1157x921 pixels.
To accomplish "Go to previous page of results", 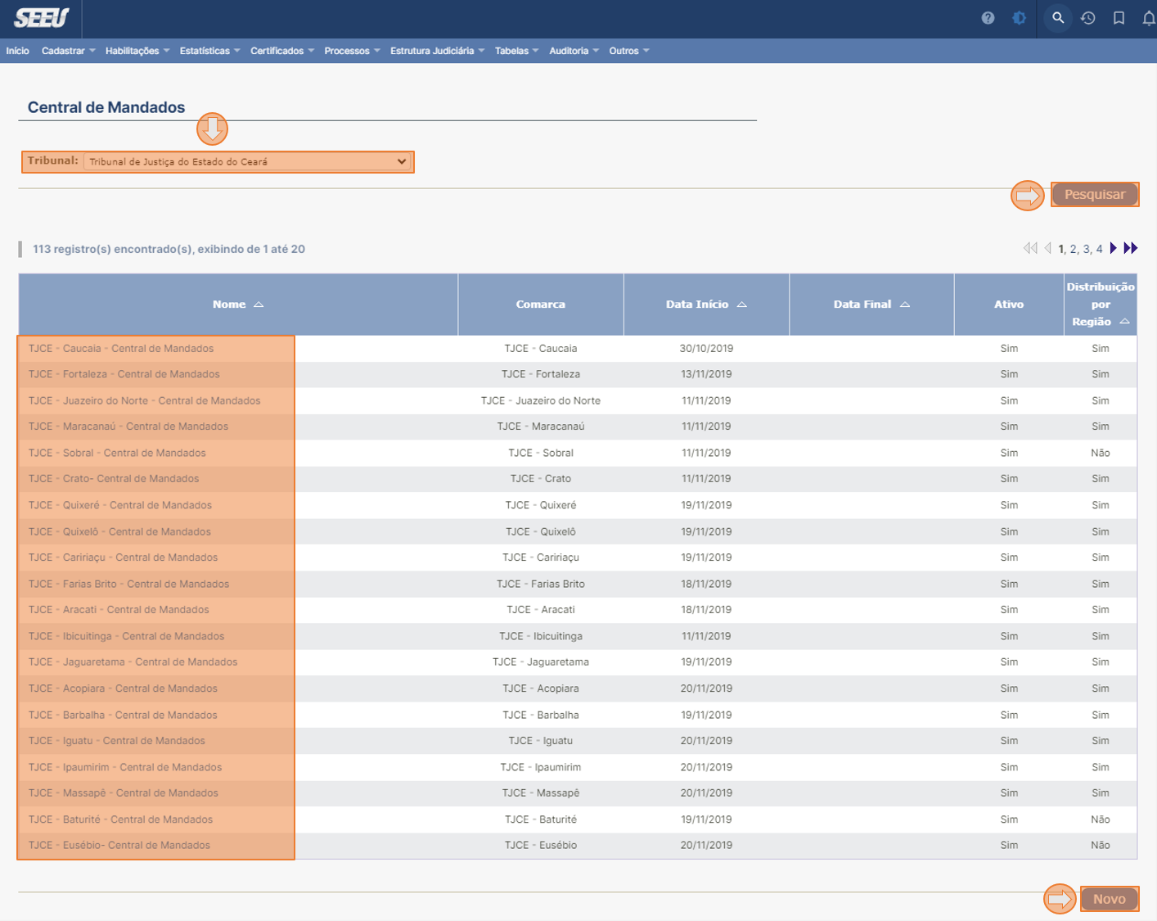I will click(1048, 248).
